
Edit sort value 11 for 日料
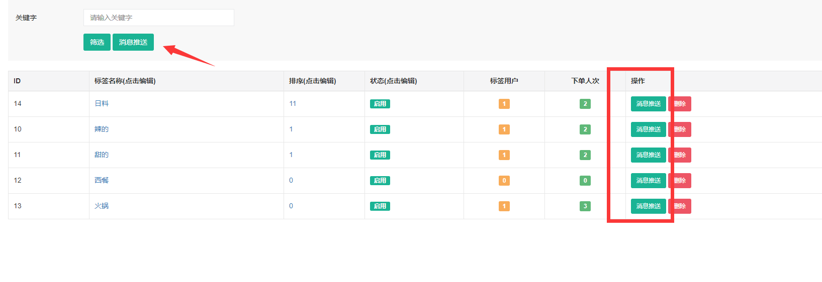pos(293,103)
